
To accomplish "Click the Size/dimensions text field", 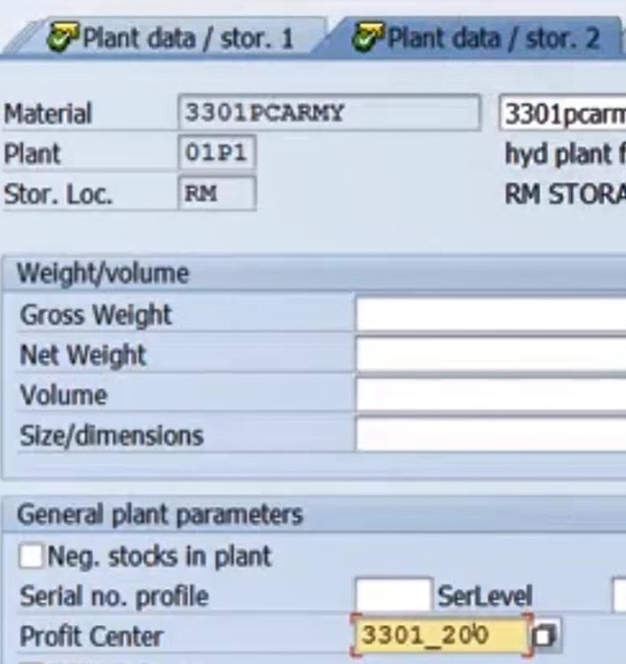I will coord(490,435).
